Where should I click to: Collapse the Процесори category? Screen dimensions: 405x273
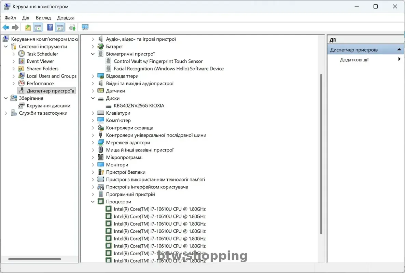tap(93, 202)
